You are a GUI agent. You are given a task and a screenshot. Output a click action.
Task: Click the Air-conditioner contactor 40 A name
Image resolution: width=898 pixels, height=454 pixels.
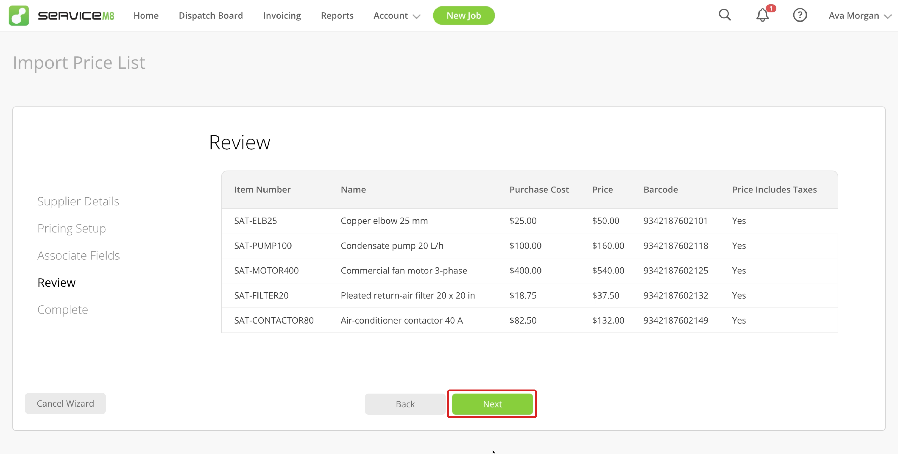click(402, 320)
